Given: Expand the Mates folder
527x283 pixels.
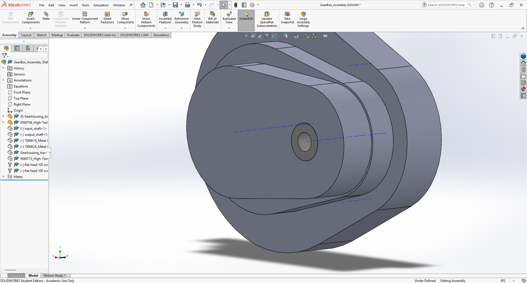Looking at the screenshot, I should [x=3, y=177].
